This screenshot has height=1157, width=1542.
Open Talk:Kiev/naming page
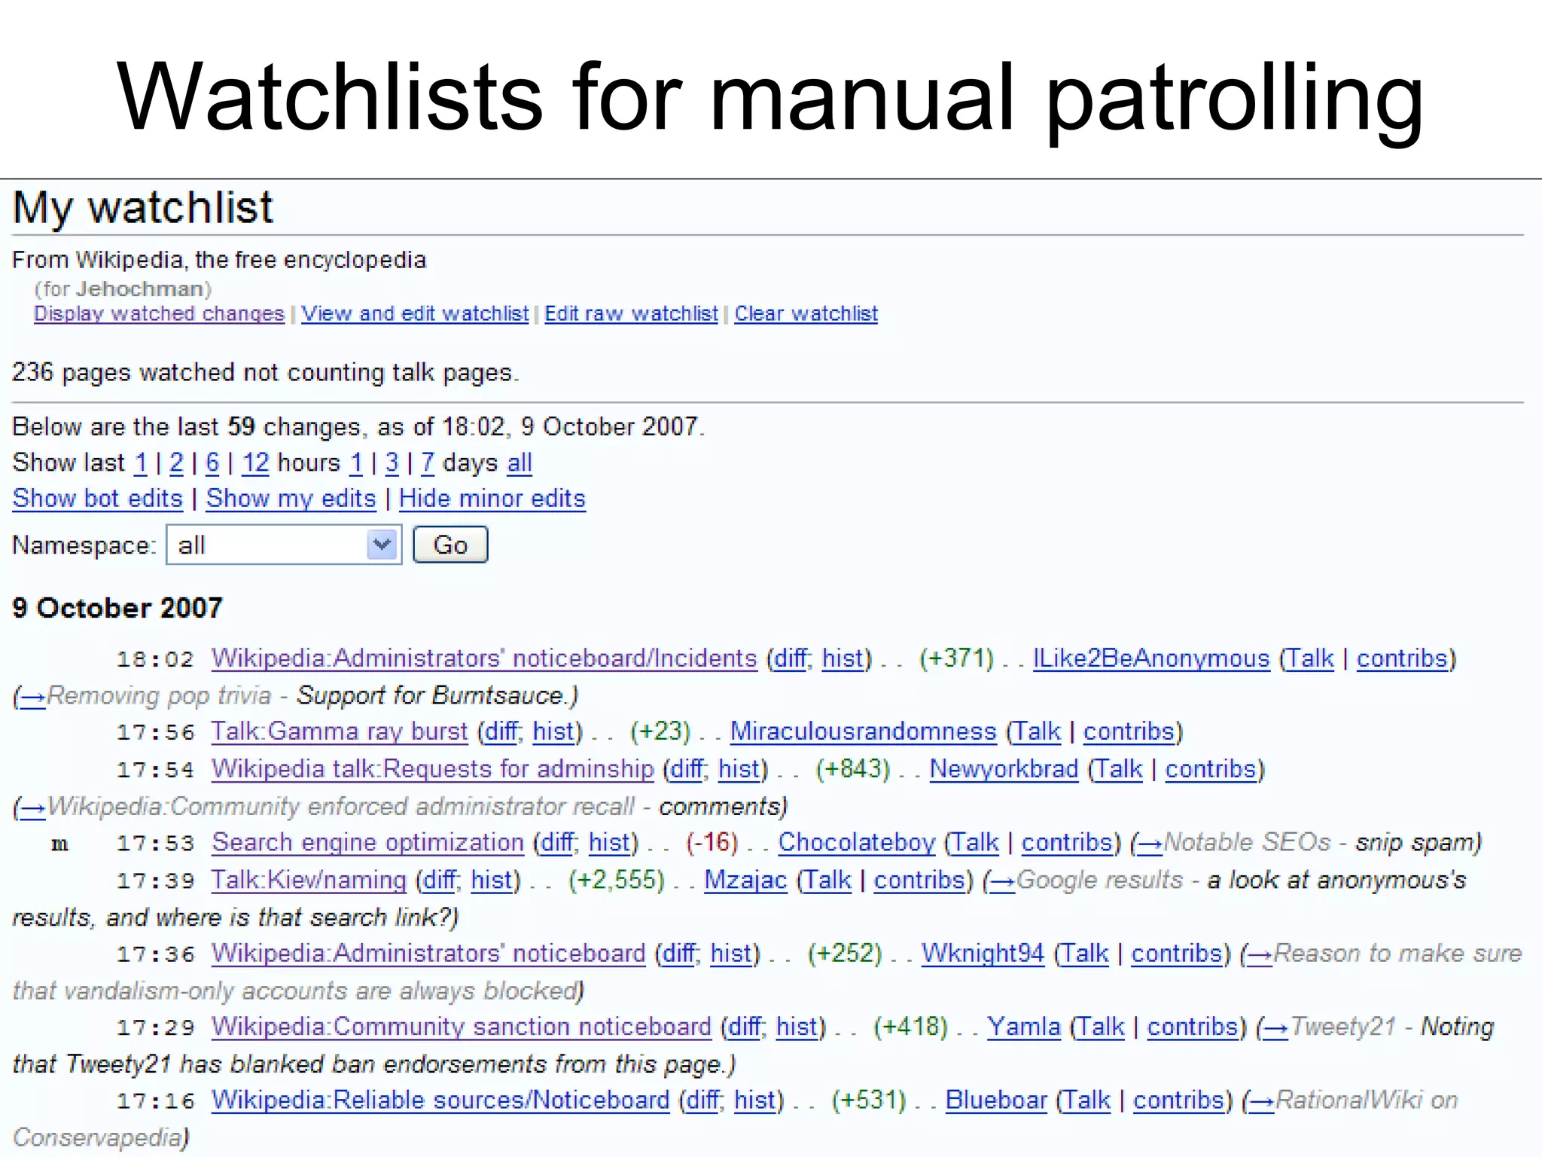point(309,880)
